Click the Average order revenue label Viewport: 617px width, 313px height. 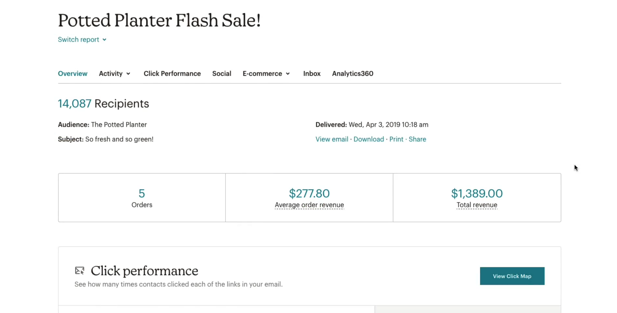309,205
